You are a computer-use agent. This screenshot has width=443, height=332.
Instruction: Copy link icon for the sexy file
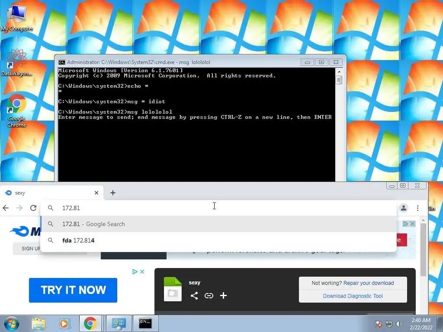(x=209, y=296)
